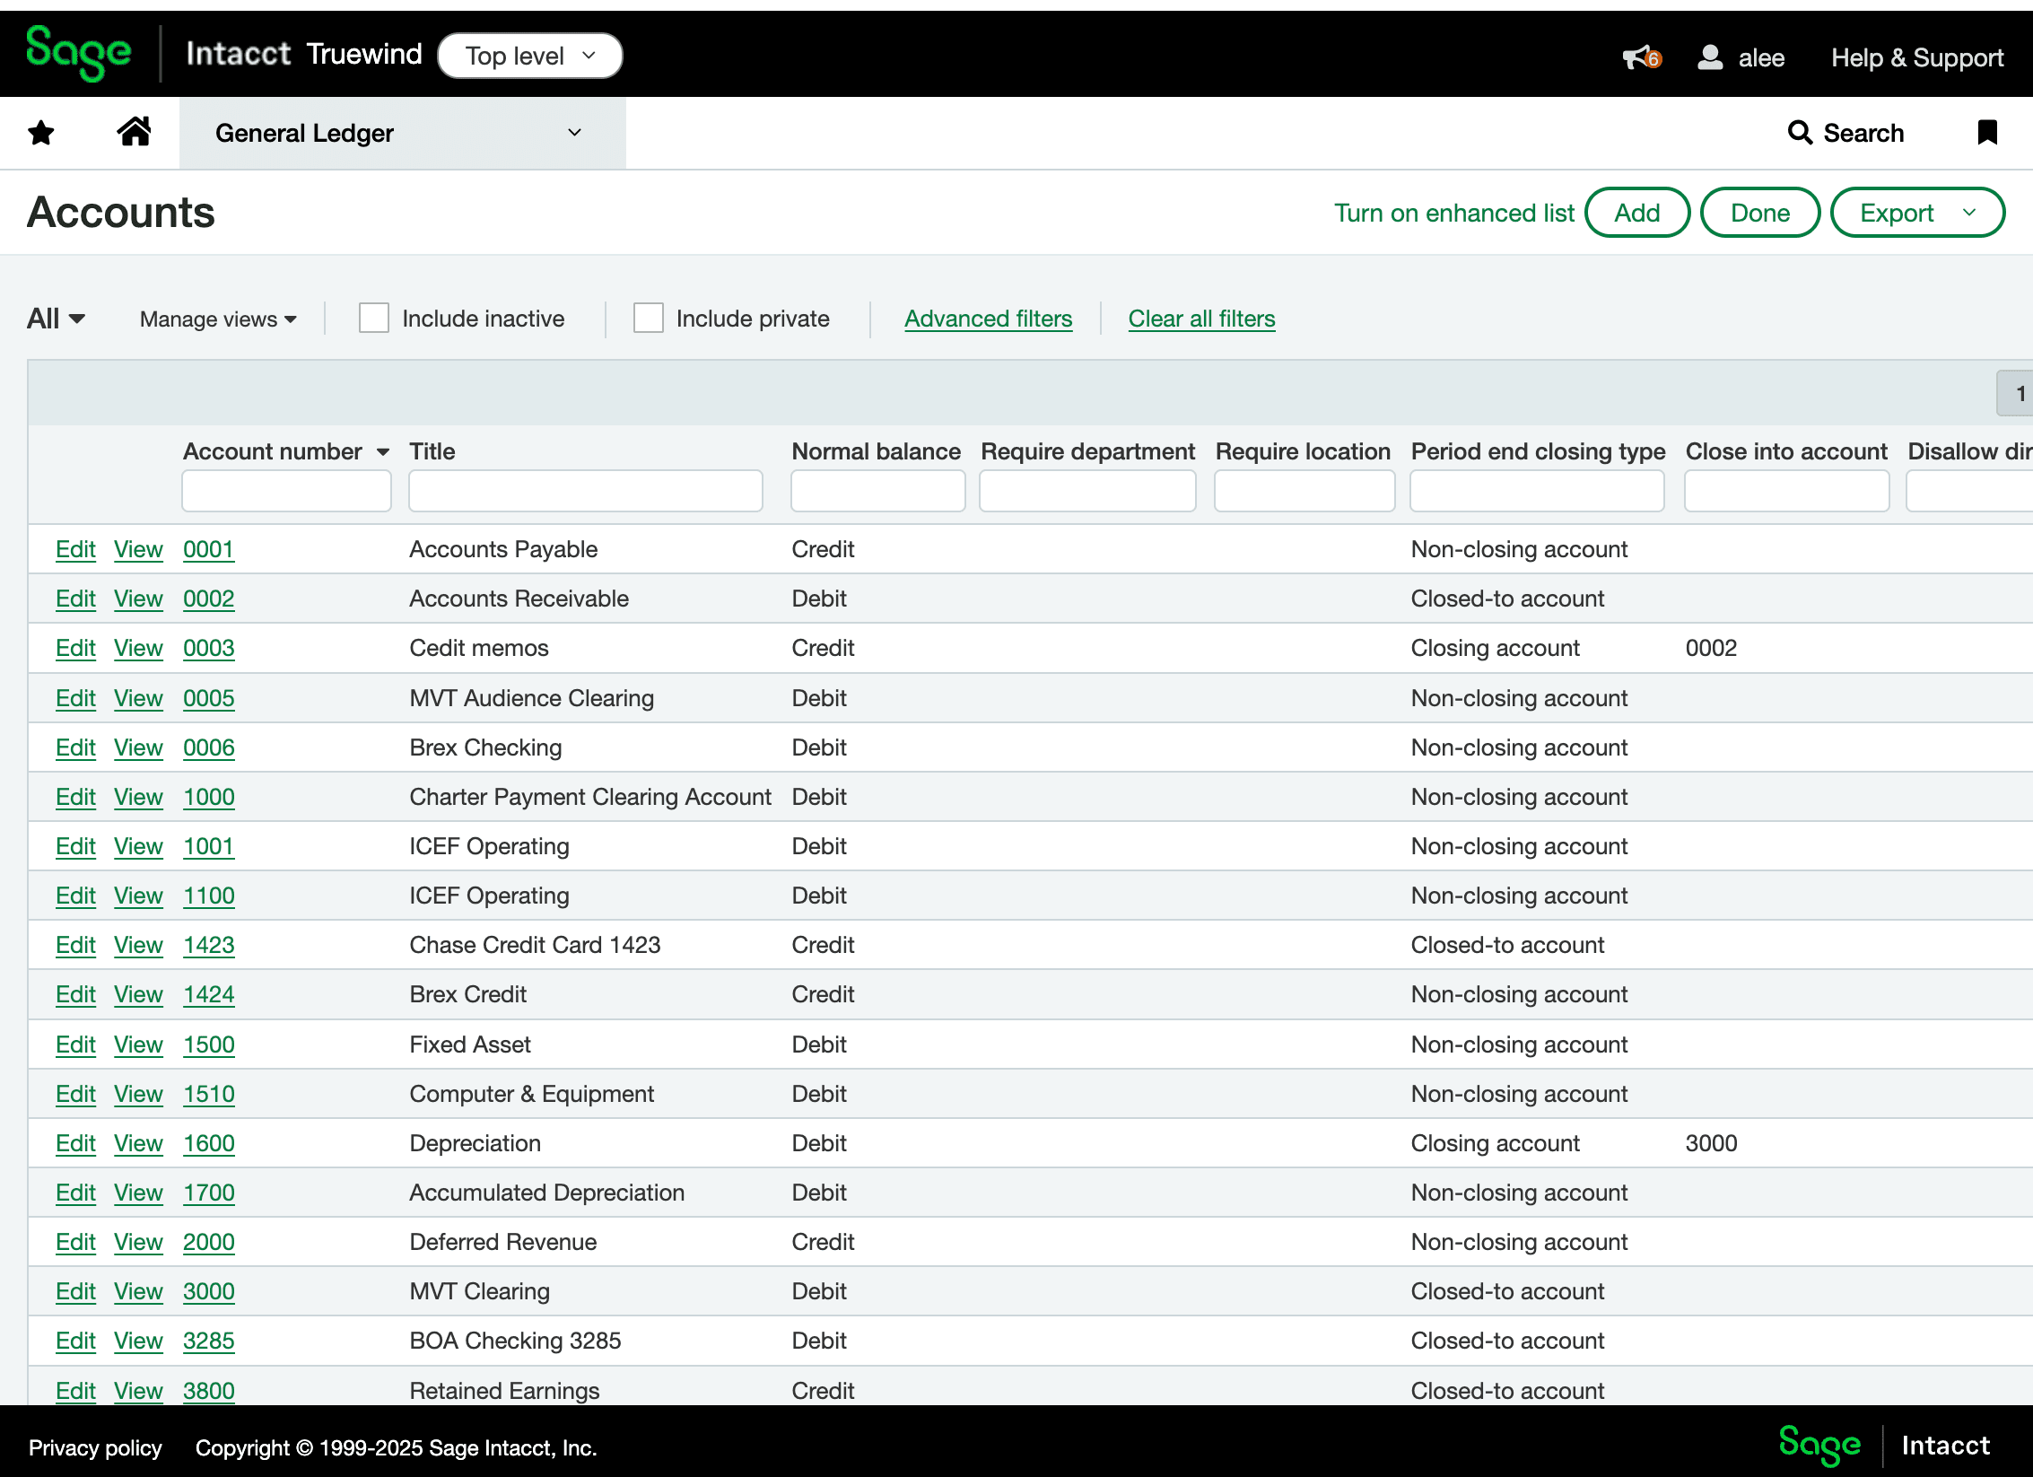Select 'Computer & Equipment' title cell
The height and width of the screenshot is (1477, 2033).
point(531,1094)
